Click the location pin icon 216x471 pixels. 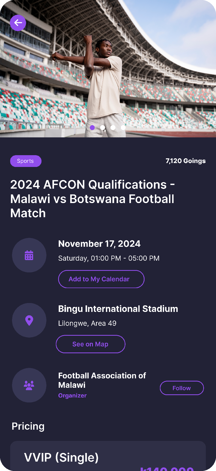(29, 320)
